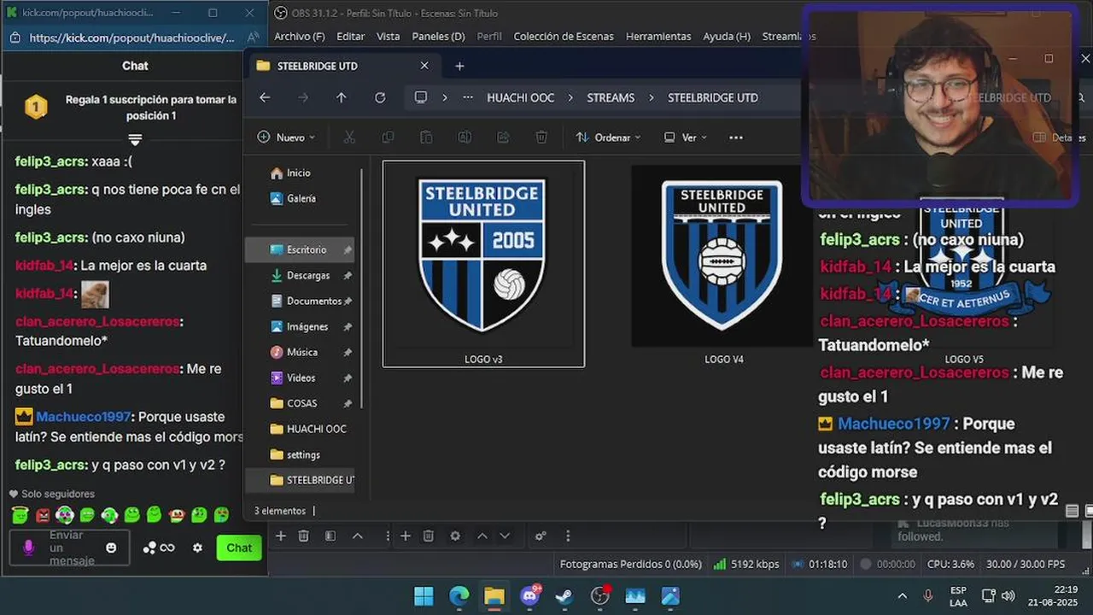Screen dimensions: 1093x615
Task: Open source properties gear in OBS dock
Action: (455, 536)
